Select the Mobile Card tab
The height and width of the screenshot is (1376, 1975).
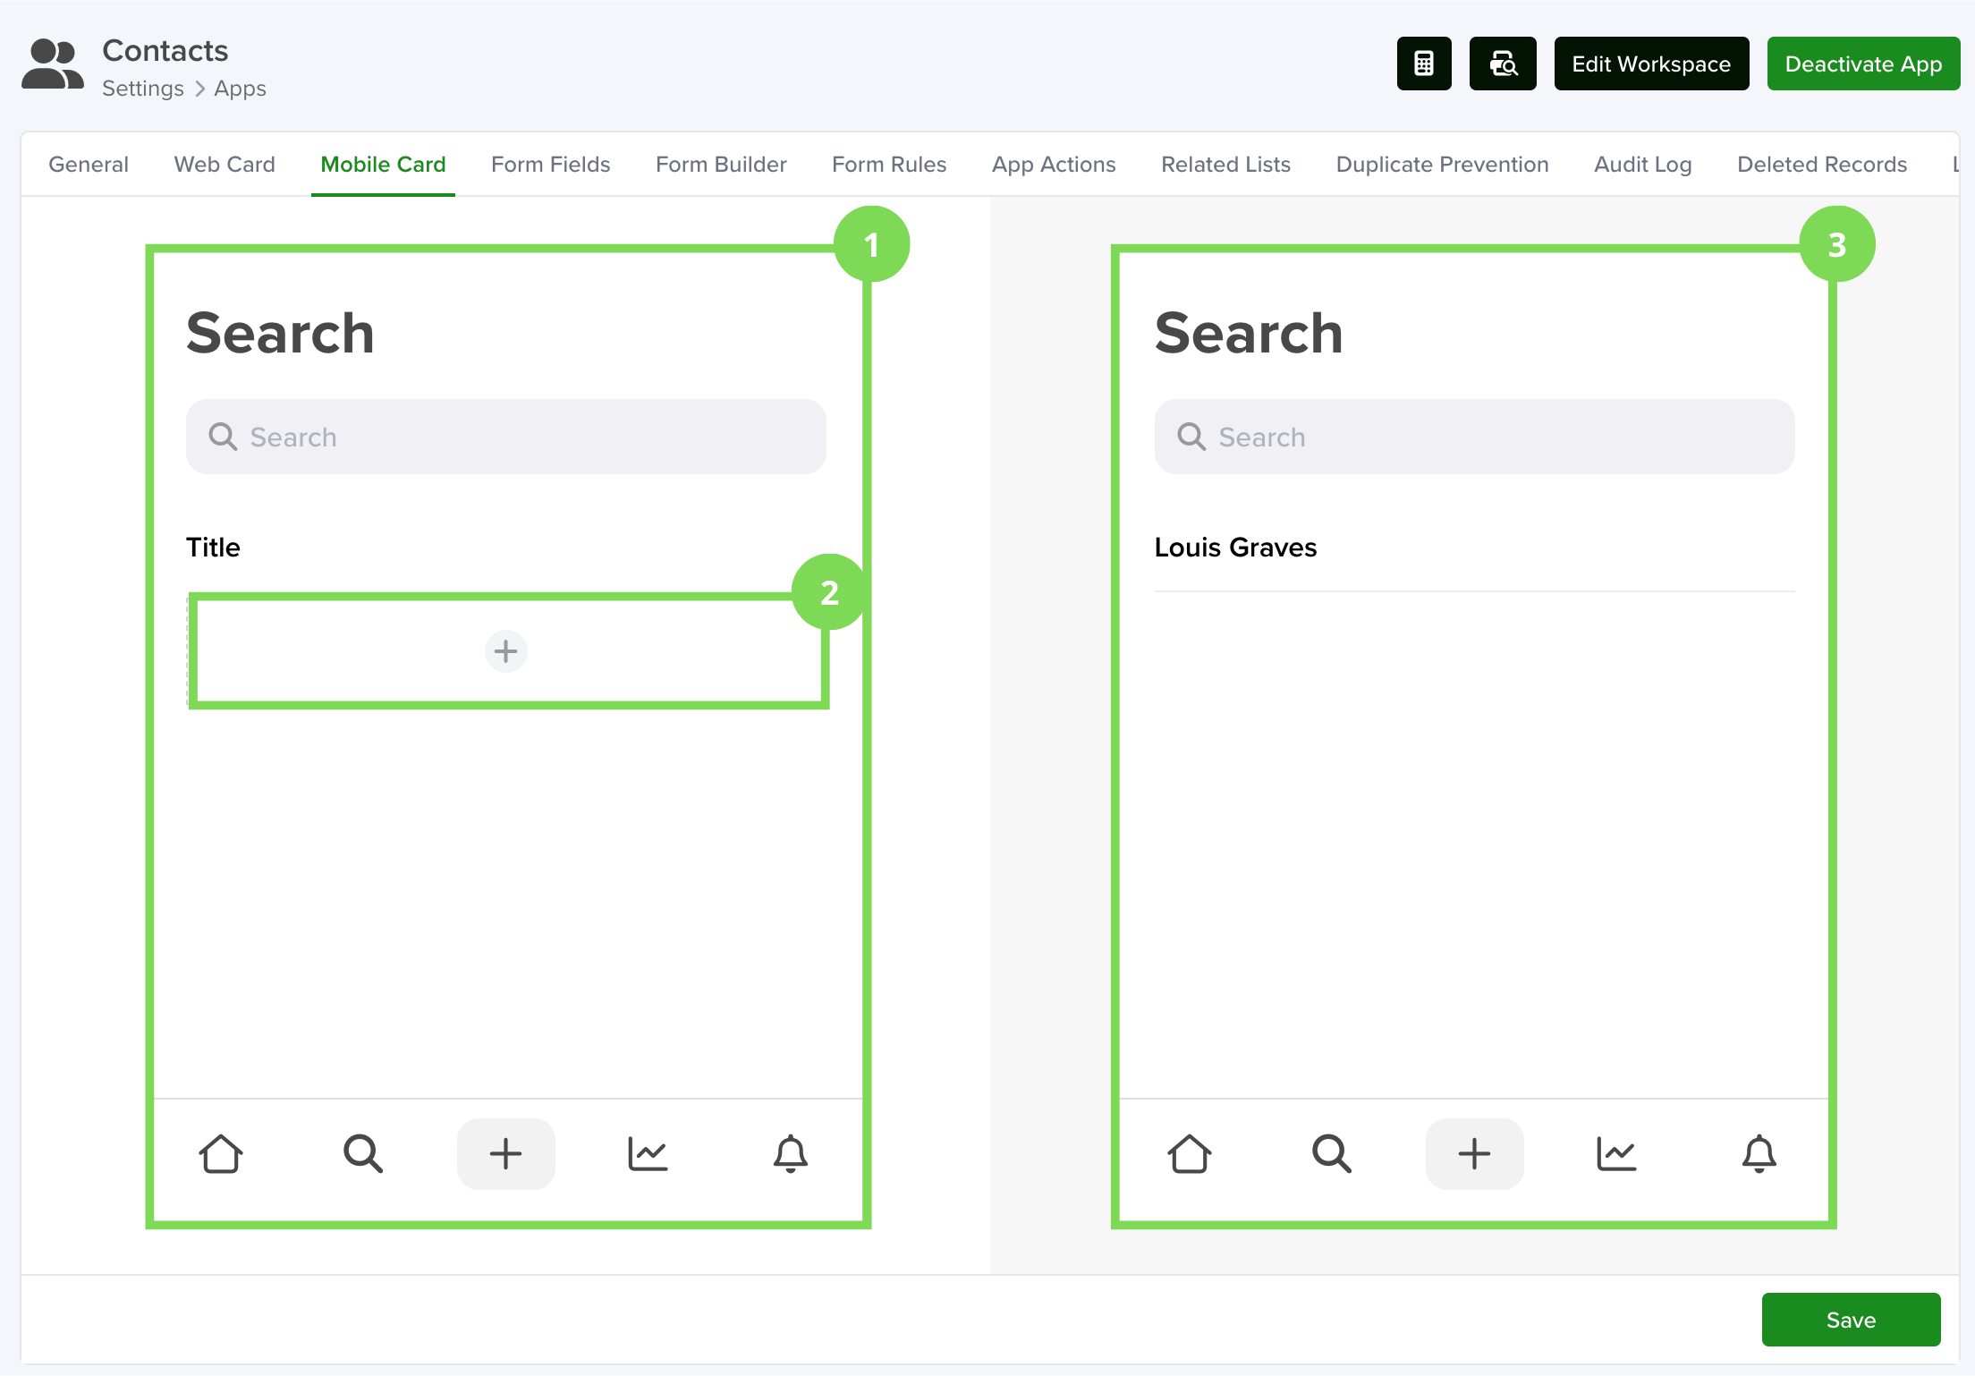point(383,165)
